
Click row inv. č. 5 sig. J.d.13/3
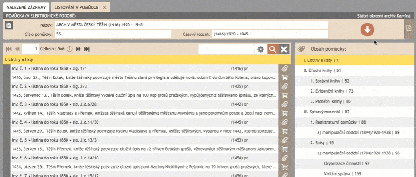coord(145,140)
